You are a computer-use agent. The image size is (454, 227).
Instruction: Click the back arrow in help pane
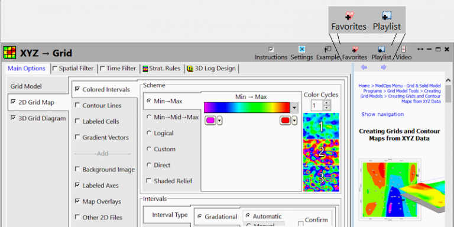364,67
